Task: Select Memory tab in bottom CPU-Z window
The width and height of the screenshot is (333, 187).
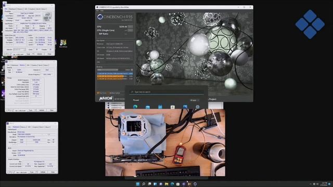Action: pyautogui.click(x=23, y=127)
